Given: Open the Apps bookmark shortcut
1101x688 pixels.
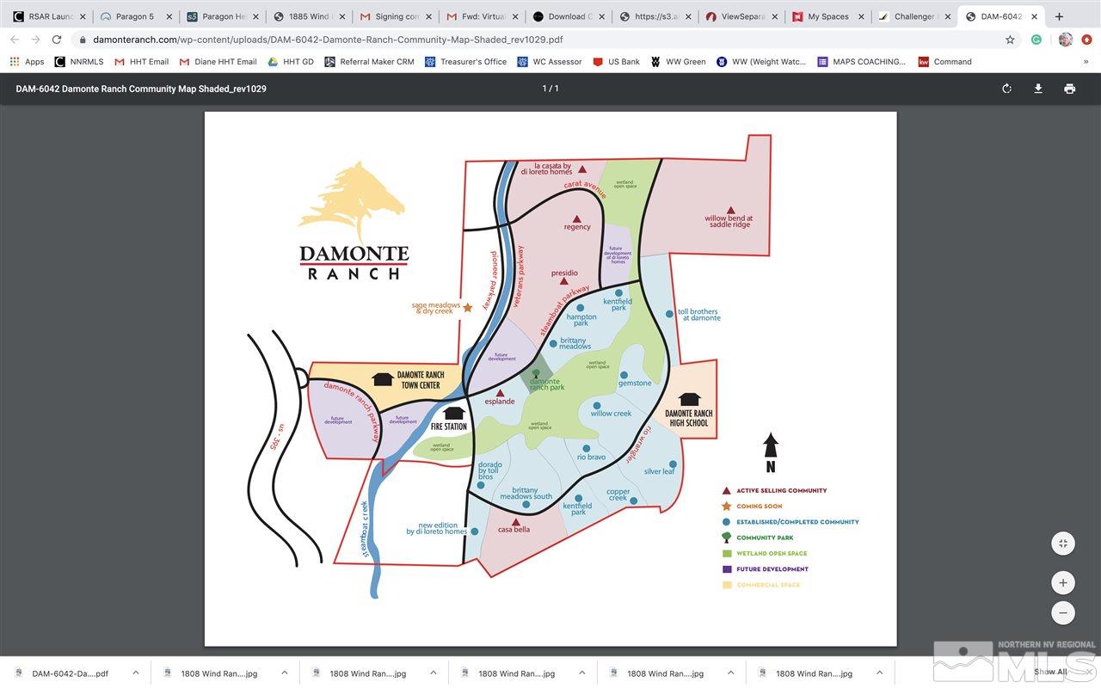Looking at the screenshot, I should [x=27, y=62].
